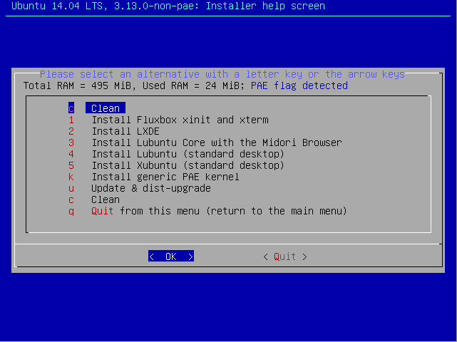Click the red hotkey number '5'

coord(71,165)
